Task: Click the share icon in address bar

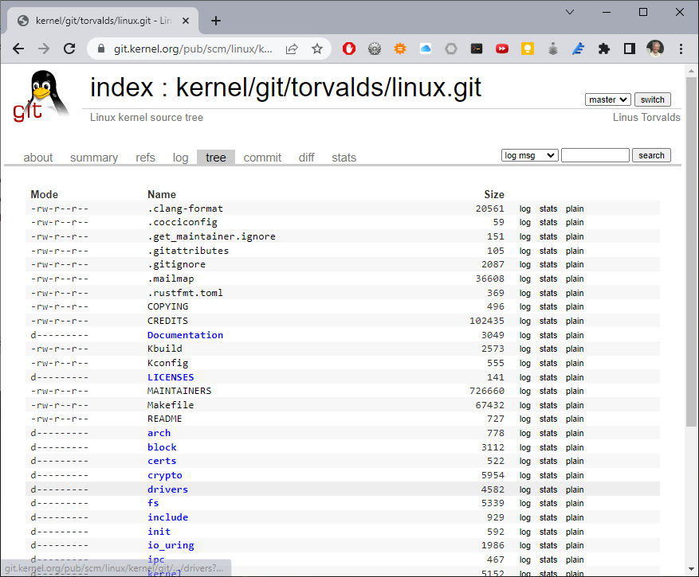Action: 293,48
